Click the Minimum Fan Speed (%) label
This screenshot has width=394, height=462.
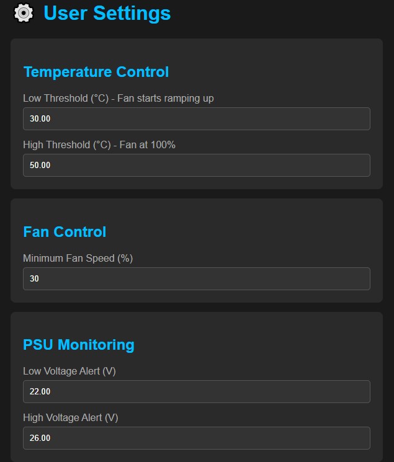[78, 258]
